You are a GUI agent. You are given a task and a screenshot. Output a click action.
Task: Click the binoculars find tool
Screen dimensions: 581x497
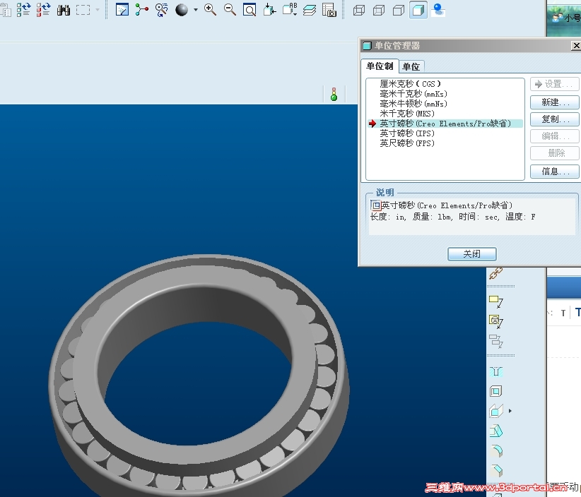[64, 10]
